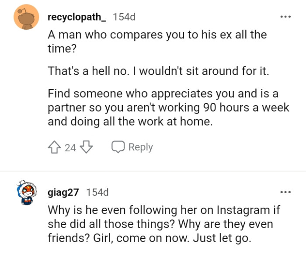Viewport: 306px width, 253px height.
Task: Upvote the recyclopath_ comment
Action: coord(55,147)
